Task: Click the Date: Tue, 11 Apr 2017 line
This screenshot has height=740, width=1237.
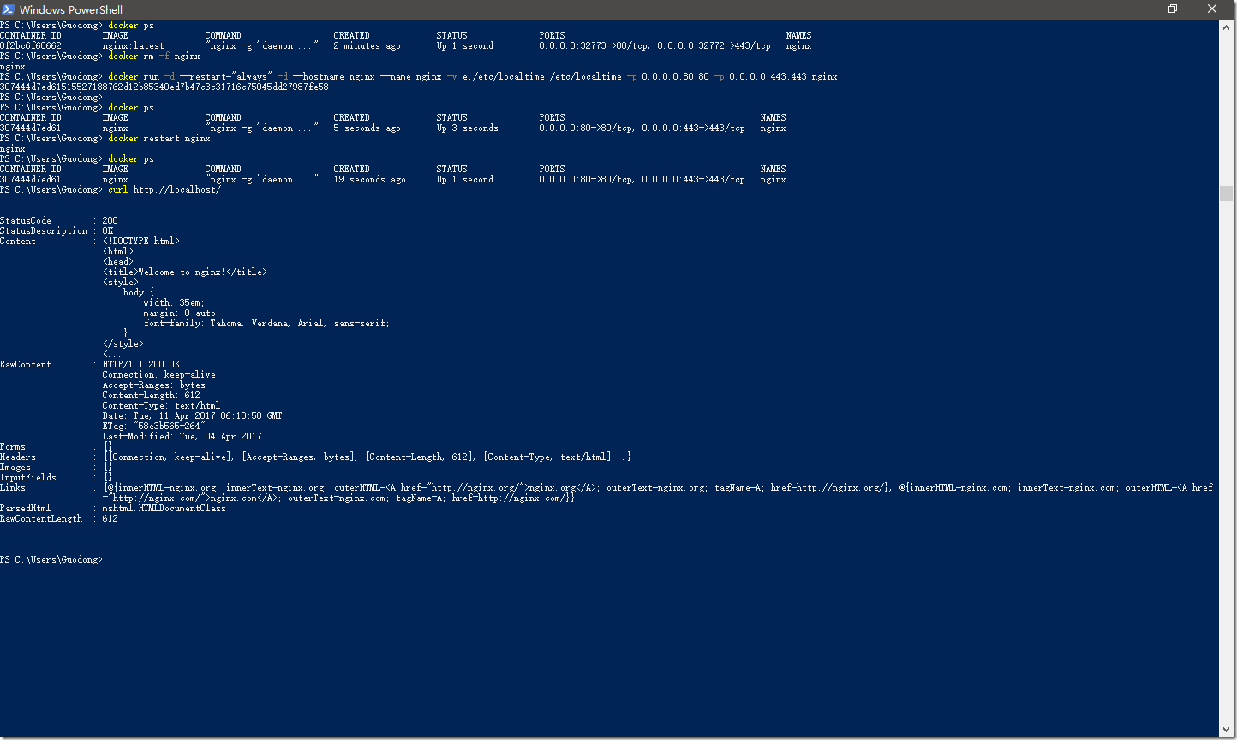Action: pos(192,416)
